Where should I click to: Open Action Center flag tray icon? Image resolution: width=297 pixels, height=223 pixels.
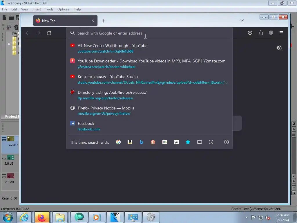click(x=253, y=217)
